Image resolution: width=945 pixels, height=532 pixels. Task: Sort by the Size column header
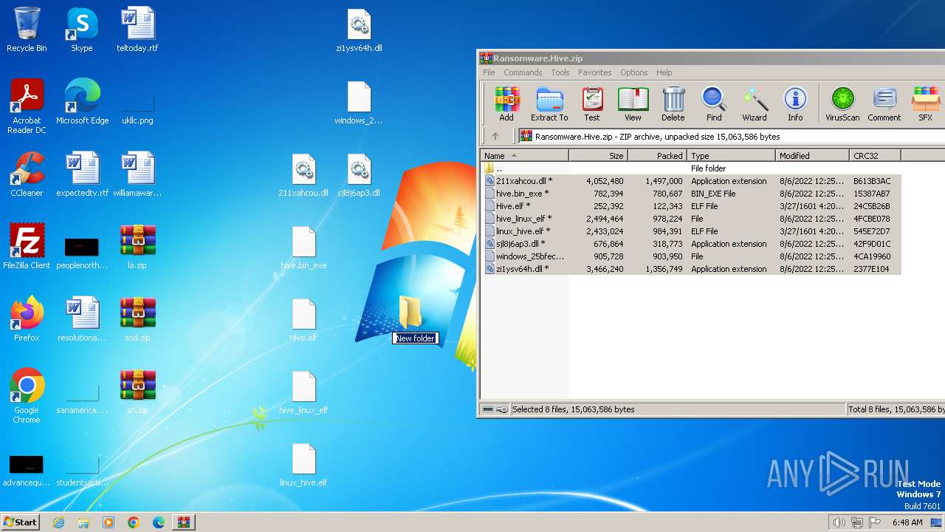click(x=598, y=156)
